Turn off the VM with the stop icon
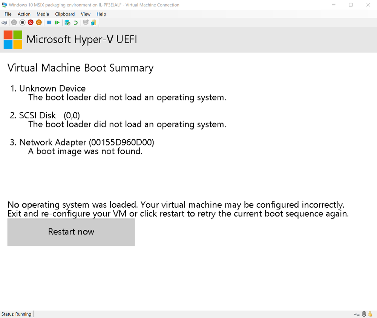Image resolution: width=377 pixels, height=318 pixels. point(22,22)
